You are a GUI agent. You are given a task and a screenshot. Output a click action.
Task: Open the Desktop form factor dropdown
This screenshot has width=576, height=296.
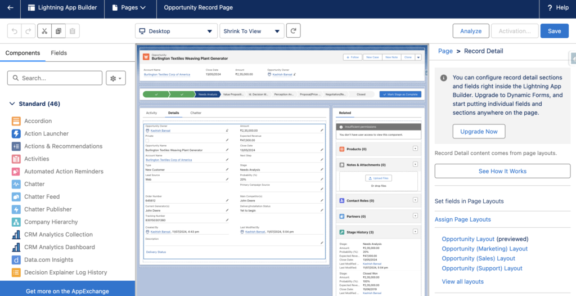pyautogui.click(x=176, y=31)
